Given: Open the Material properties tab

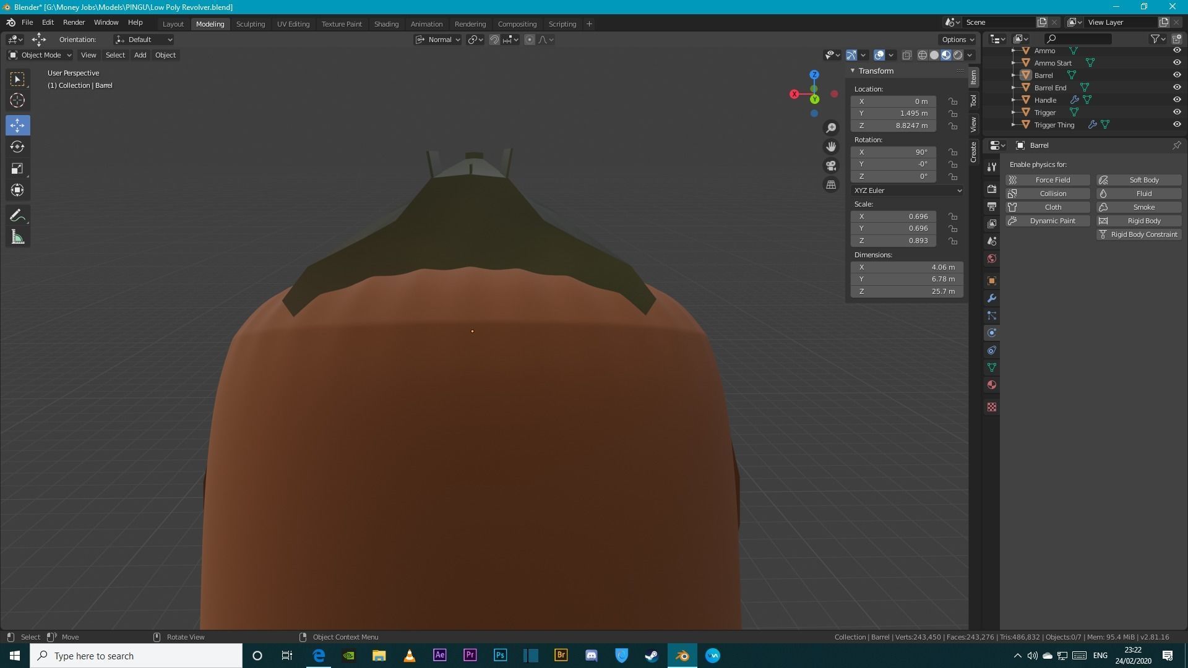Looking at the screenshot, I should (992, 385).
